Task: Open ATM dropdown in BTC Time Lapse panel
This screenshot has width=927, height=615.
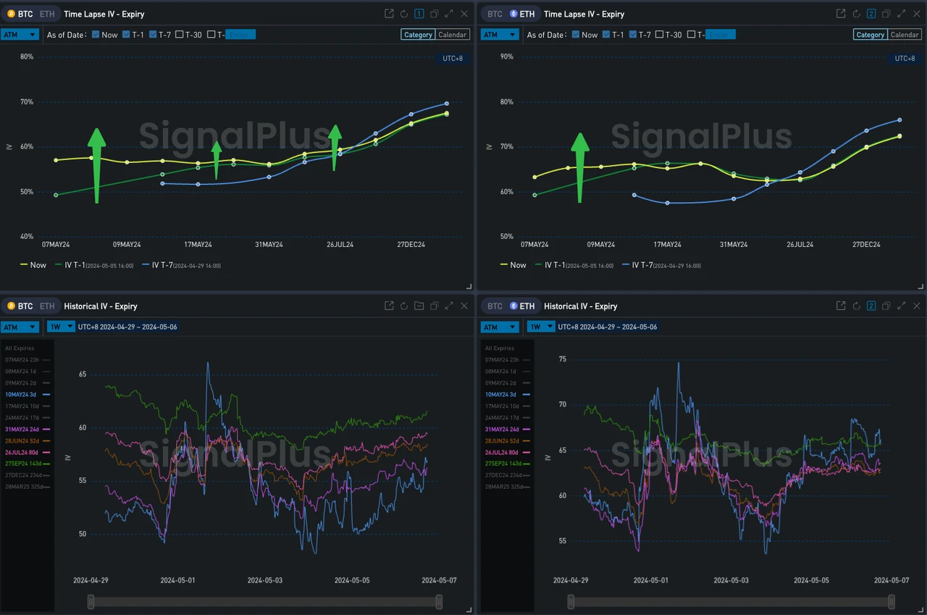Action: (20, 35)
